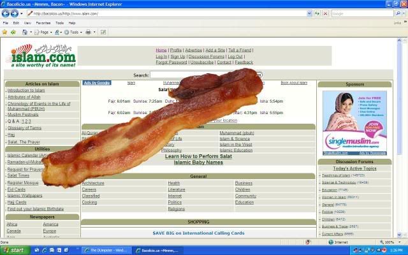The height and width of the screenshot is (255, 408).
Task: Open the Help menu
Action: (72, 23)
